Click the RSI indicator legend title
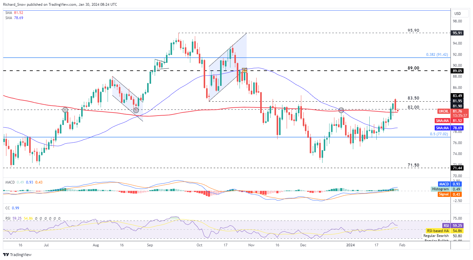 [x=8, y=218]
